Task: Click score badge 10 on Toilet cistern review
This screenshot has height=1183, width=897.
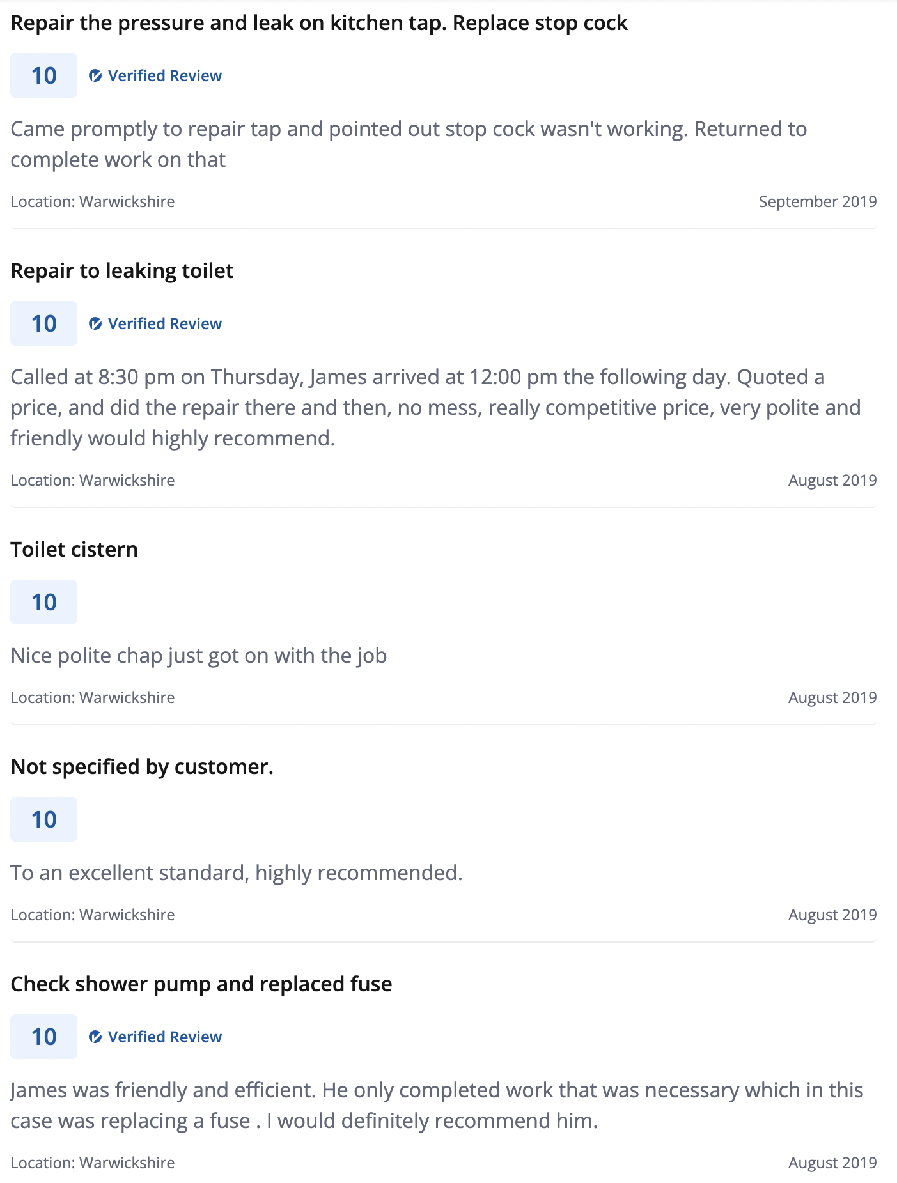Action: tap(43, 602)
